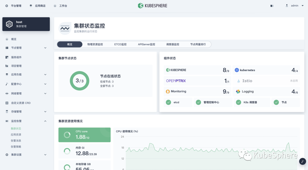This screenshot has height=170, width=308.
Task: Open 工作台 in the top navigation
Action: click(x=63, y=6)
